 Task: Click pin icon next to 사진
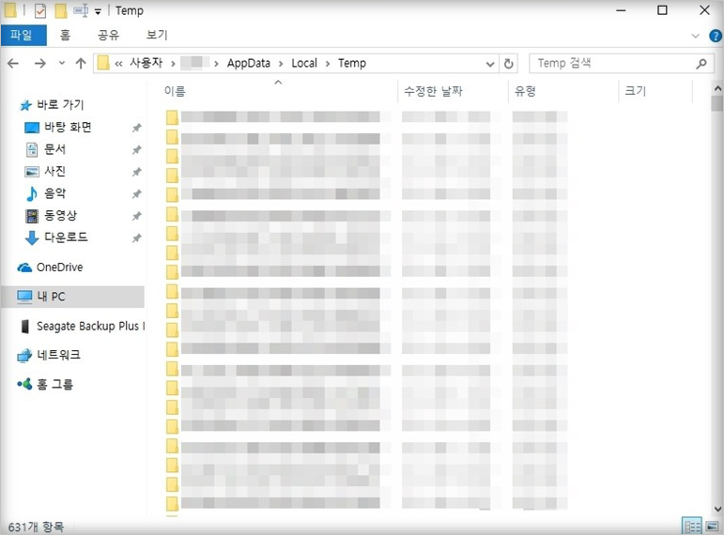point(137,172)
